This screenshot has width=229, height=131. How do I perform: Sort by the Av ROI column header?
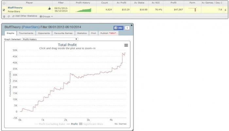pos(156,3)
